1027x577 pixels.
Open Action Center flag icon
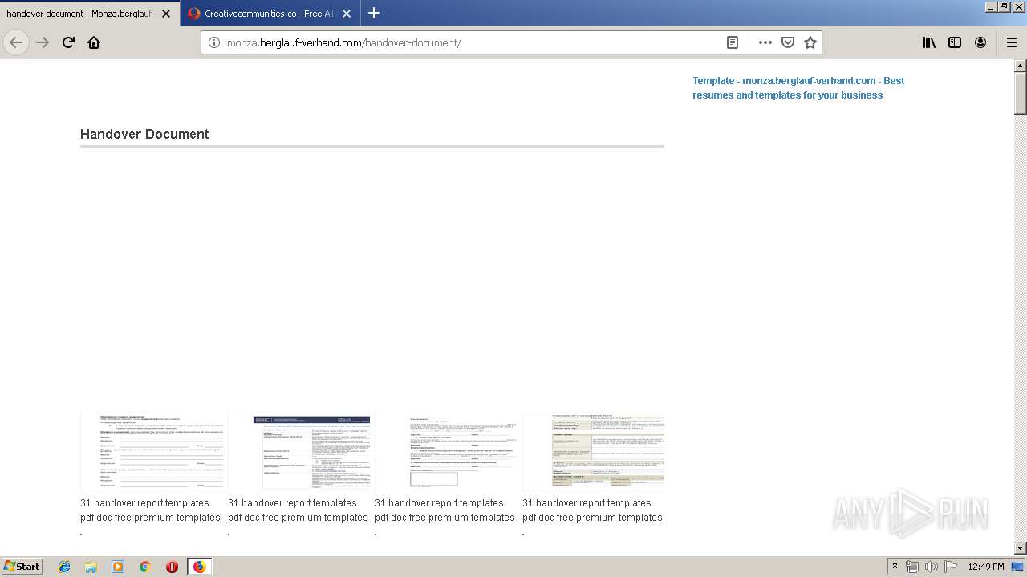[951, 567]
